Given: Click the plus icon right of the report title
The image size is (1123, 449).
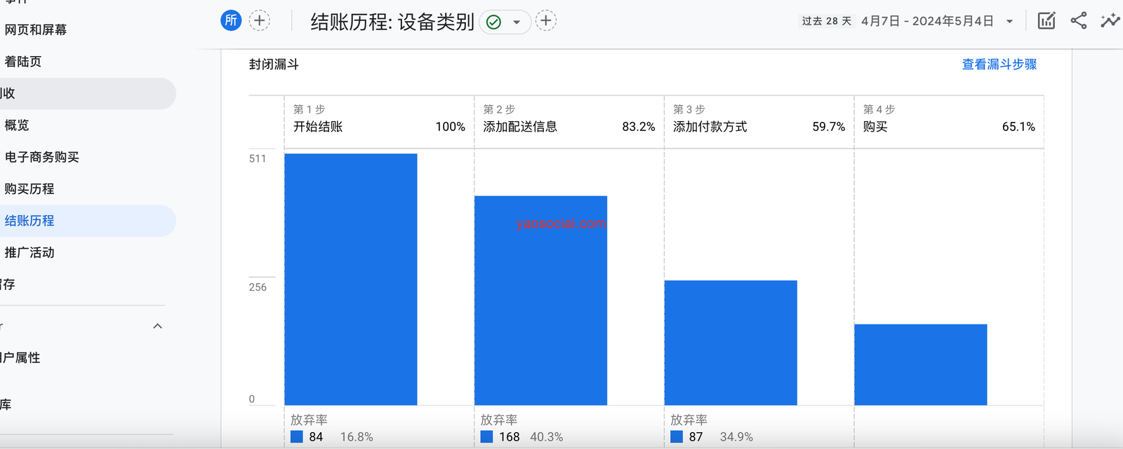Looking at the screenshot, I should [x=546, y=21].
